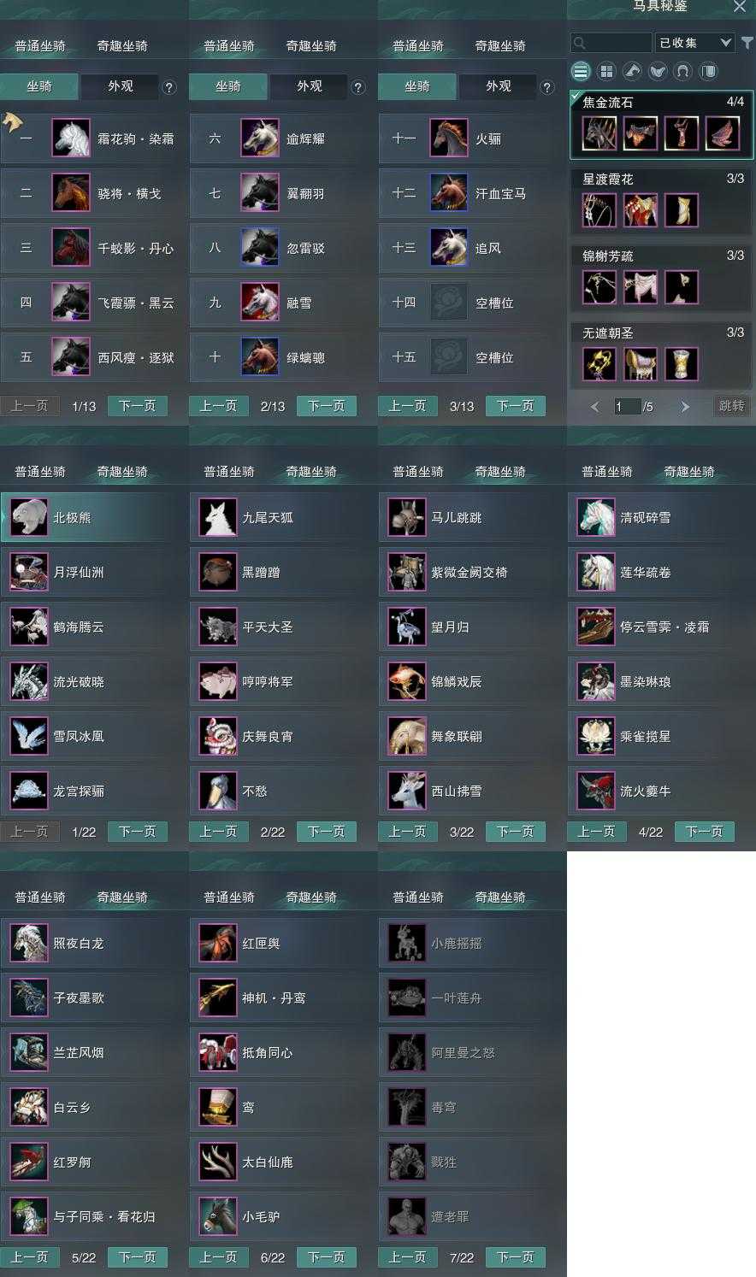Select the 焦金流石 checked set card
Screen dimensions: 756x1277
[661, 125]
